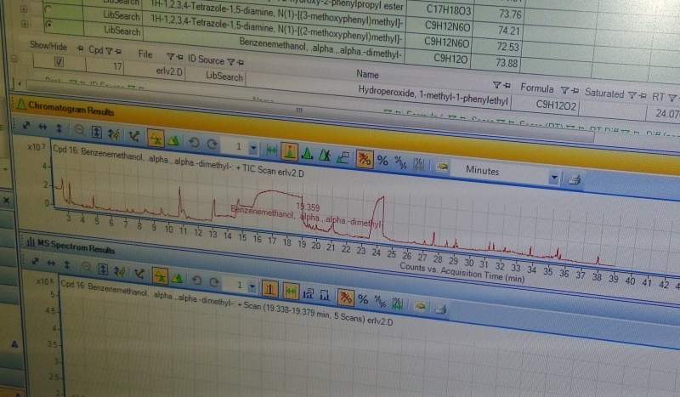
Task: Open filter on Cpd column header
Action: [x=109, y=51]
